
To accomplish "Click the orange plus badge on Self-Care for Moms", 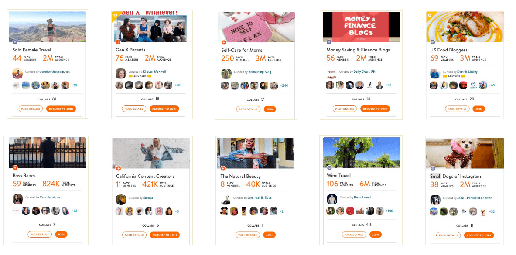I will tap(224, 42).
